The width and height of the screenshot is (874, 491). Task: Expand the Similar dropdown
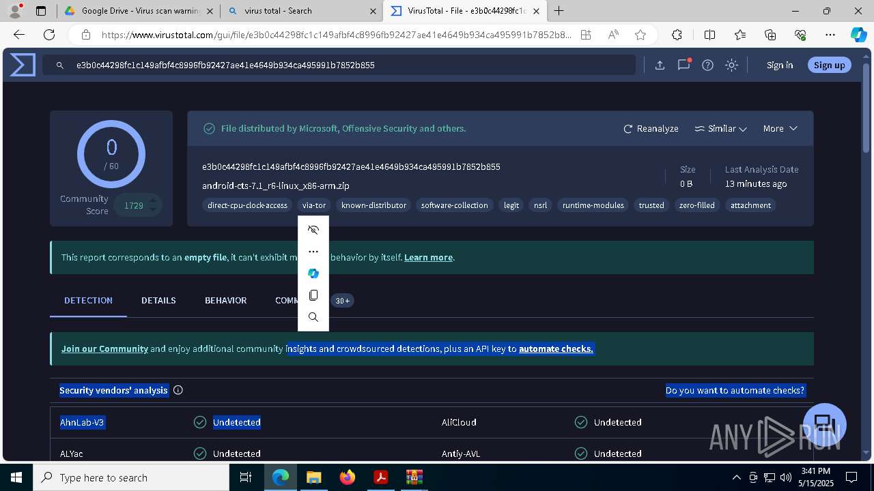[720, 128]
